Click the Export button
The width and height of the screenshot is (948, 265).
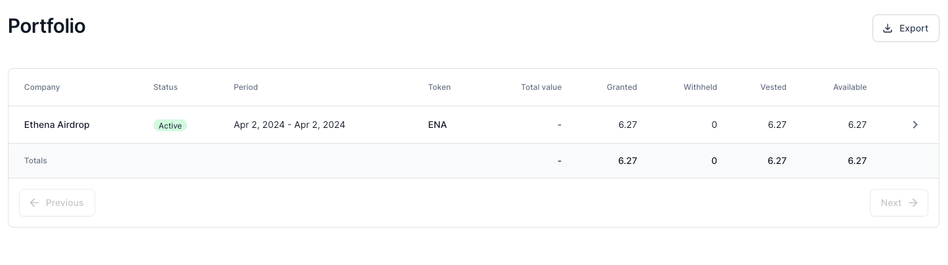[905, 28]
